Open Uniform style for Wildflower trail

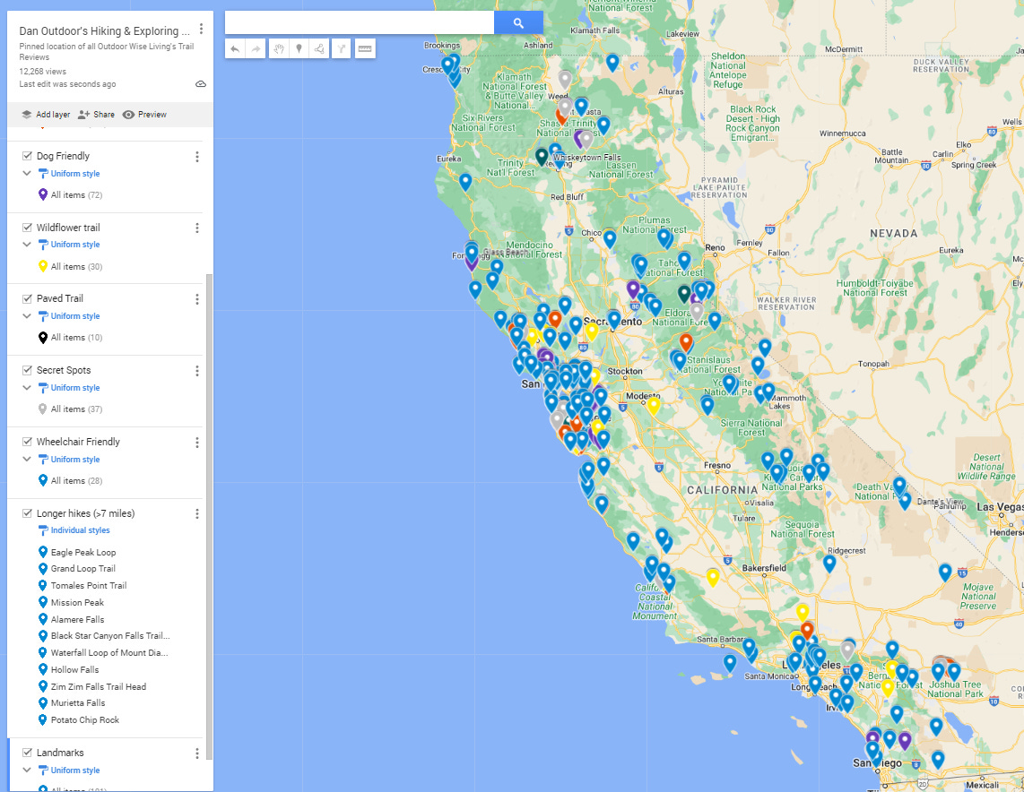pos(69,245)
